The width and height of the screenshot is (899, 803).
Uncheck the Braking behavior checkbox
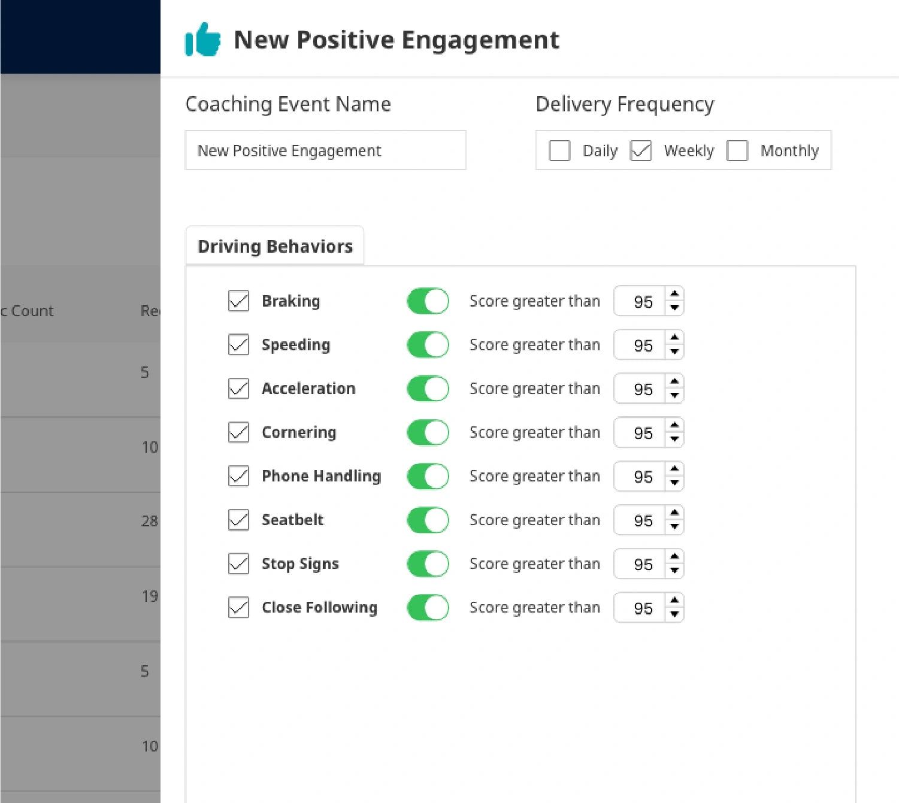[x=238, y=301]
